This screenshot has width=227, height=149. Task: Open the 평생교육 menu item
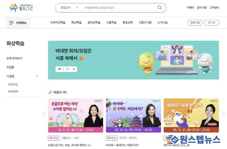pos(128,22)
